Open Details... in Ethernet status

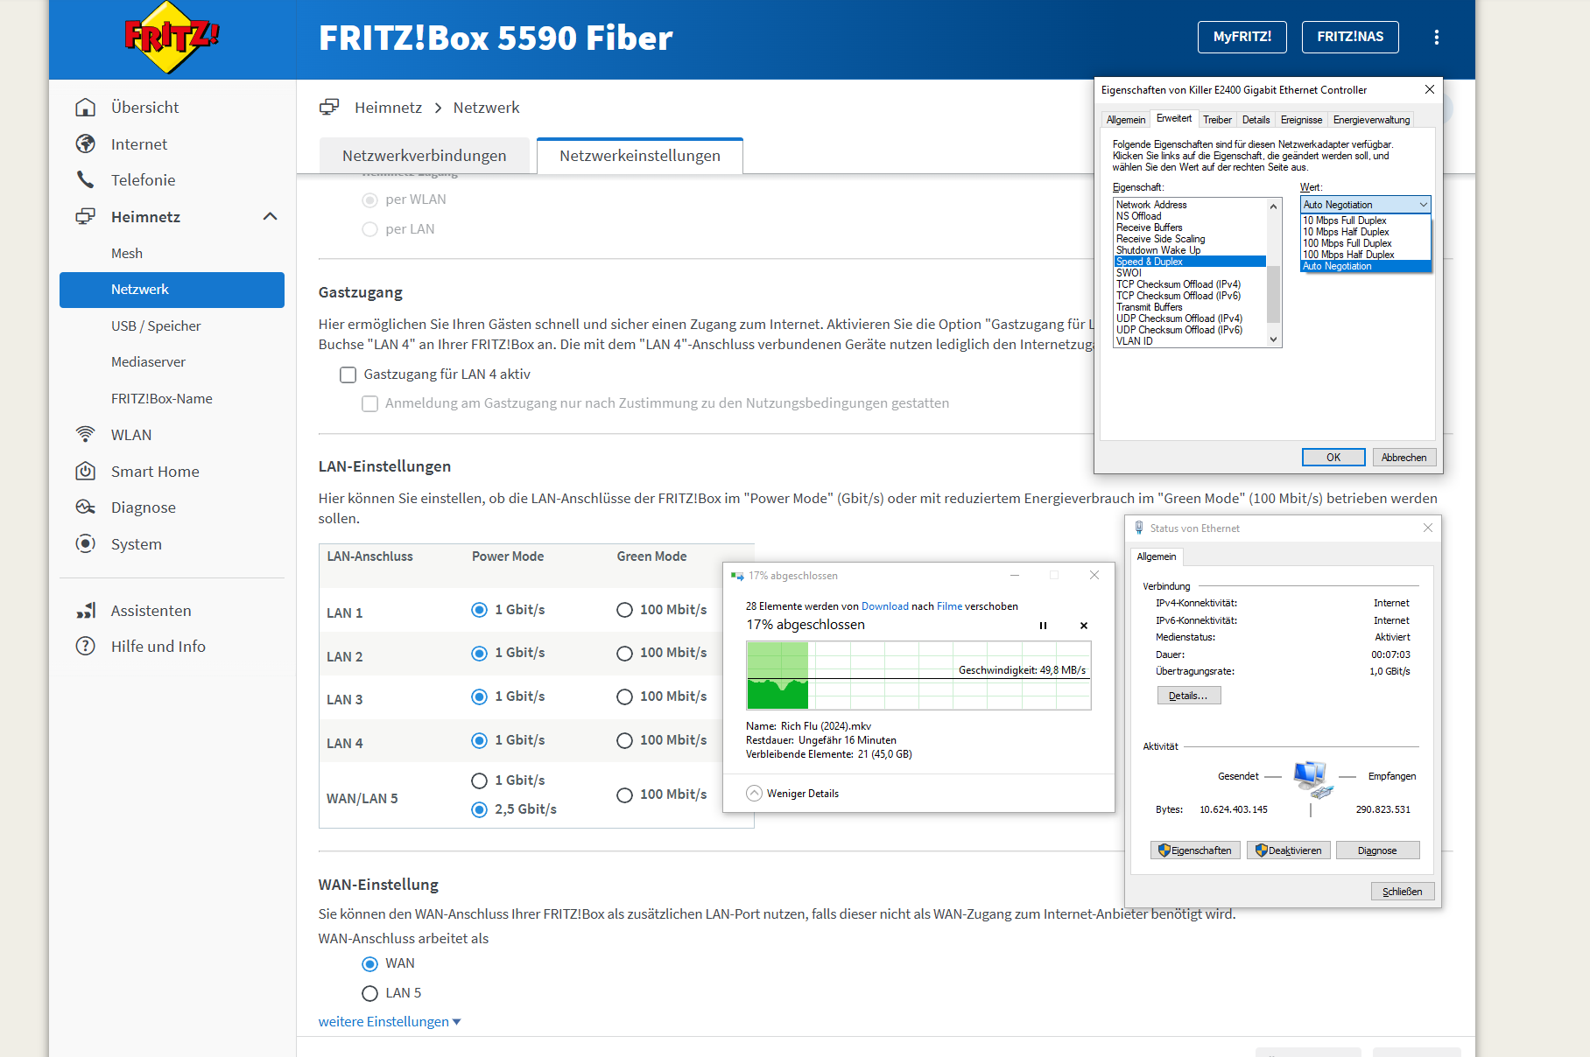coord(1188,696)
